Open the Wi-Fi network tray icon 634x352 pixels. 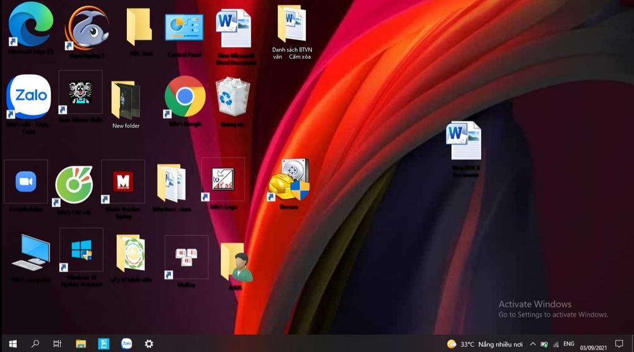556,345
